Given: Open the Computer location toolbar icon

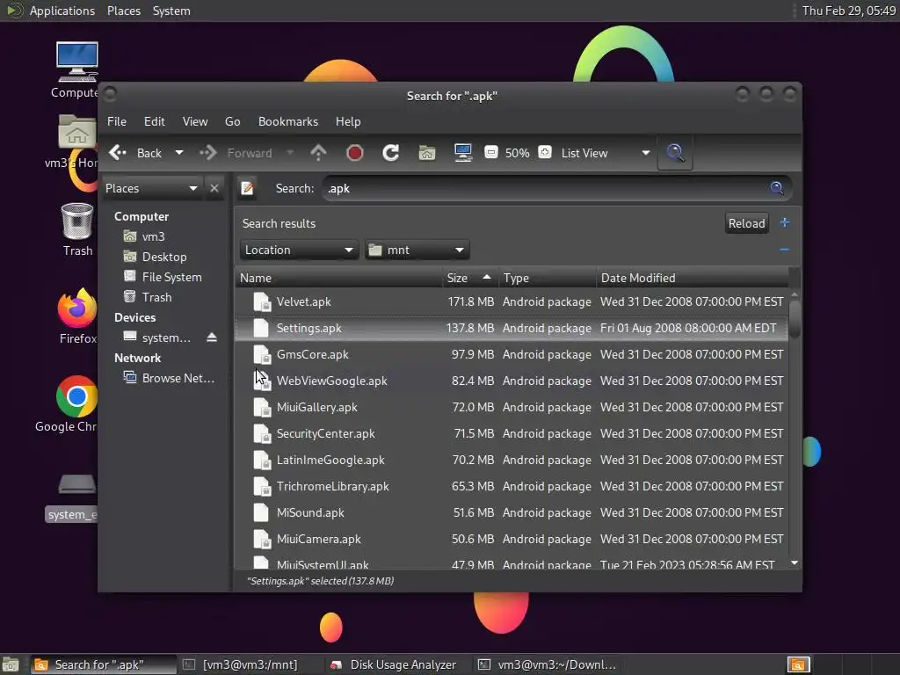Looking at the screenshot, I should point(462,153).
